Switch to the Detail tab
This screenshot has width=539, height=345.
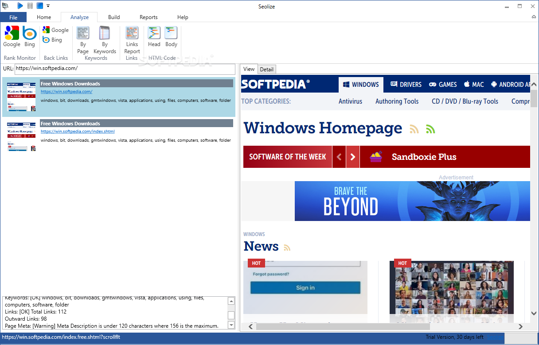click(x=267, y=70)
